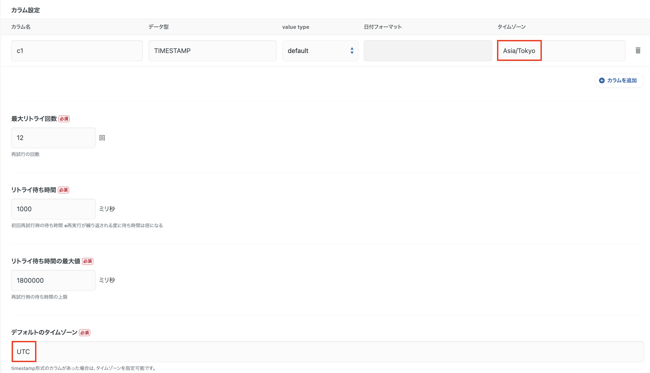
Task: Click the リトライ待ち時間 field showing 1000
Action: [x=53, y=209]
